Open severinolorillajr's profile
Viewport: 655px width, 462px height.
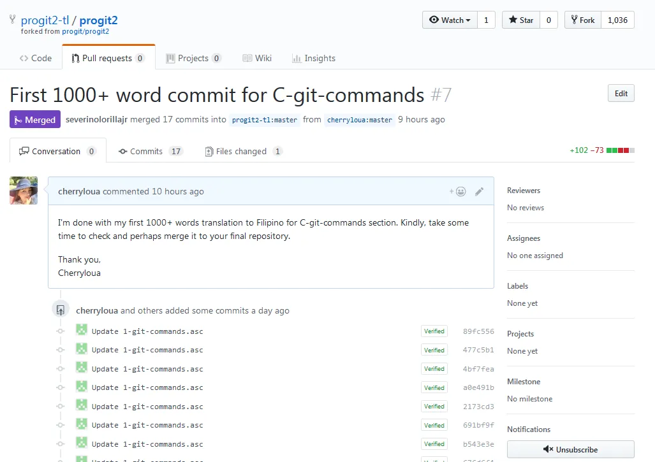96,119
